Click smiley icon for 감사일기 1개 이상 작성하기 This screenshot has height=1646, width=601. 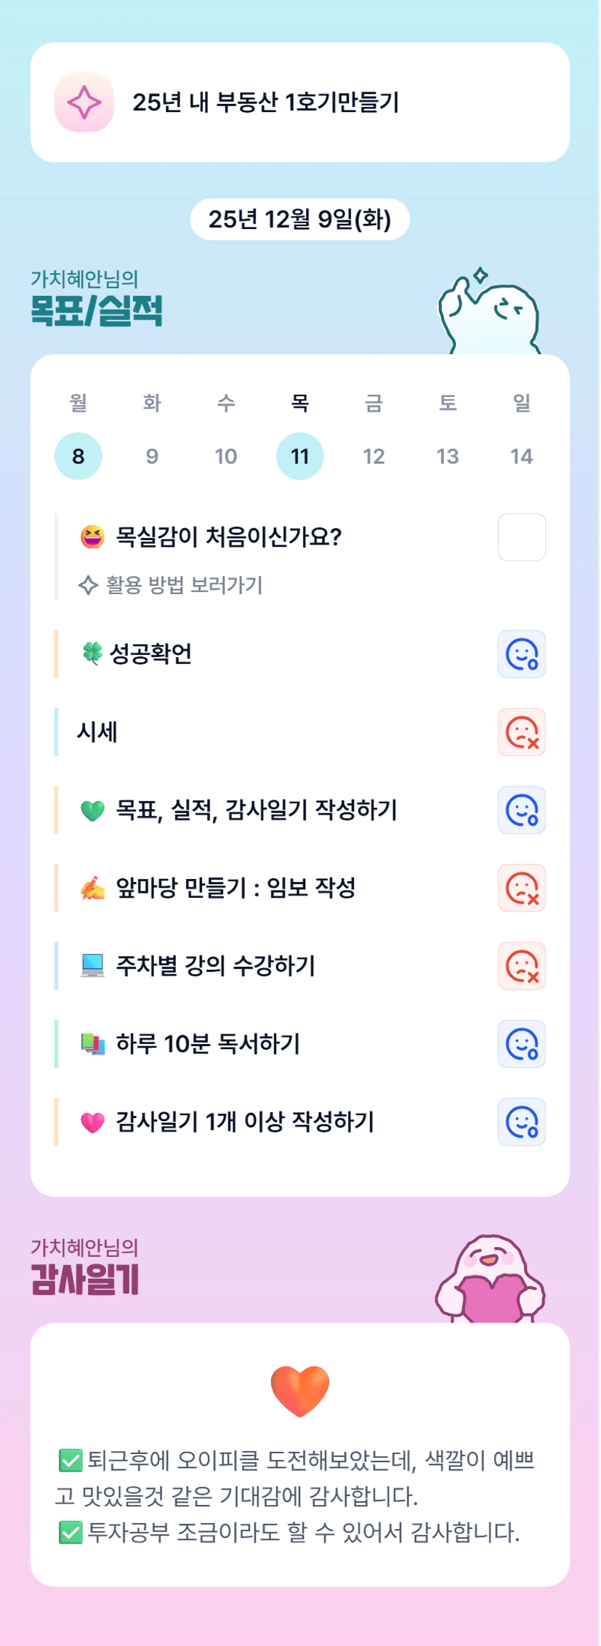[x=521, y=1122]
